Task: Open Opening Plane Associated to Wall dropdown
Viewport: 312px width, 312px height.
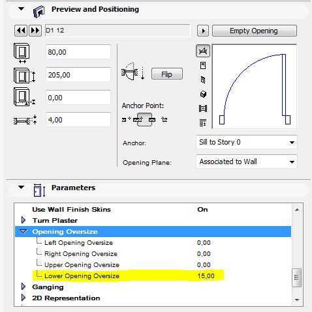Action: [x=246, y=162]
